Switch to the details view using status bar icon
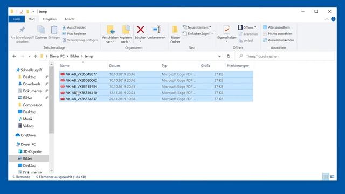Viewport: 345px width, 194px height. tap(326, 176)
